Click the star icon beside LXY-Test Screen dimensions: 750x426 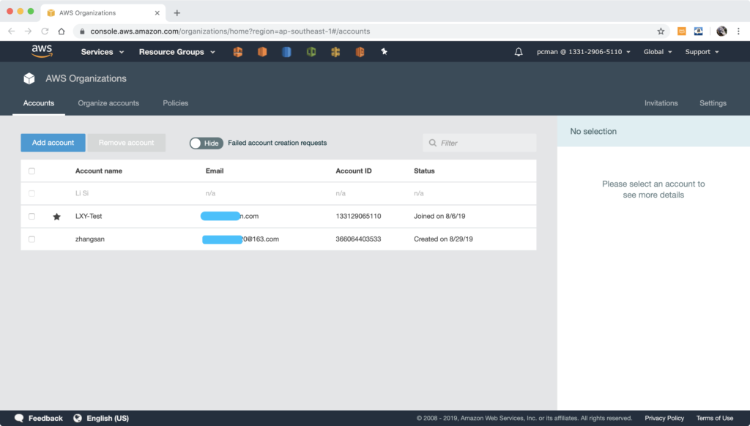point(56,217)
